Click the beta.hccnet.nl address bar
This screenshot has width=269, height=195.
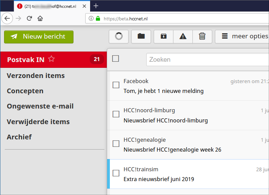[x=177, y=18]
